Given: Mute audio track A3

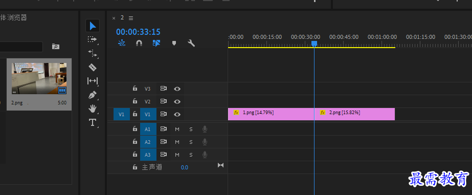Looking at the screenshot, I should point(177,155).
